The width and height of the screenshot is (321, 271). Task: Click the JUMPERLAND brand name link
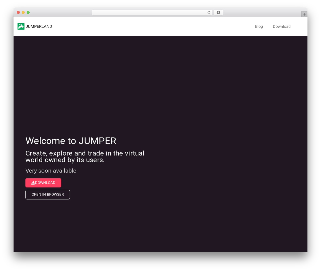point(39,26)
